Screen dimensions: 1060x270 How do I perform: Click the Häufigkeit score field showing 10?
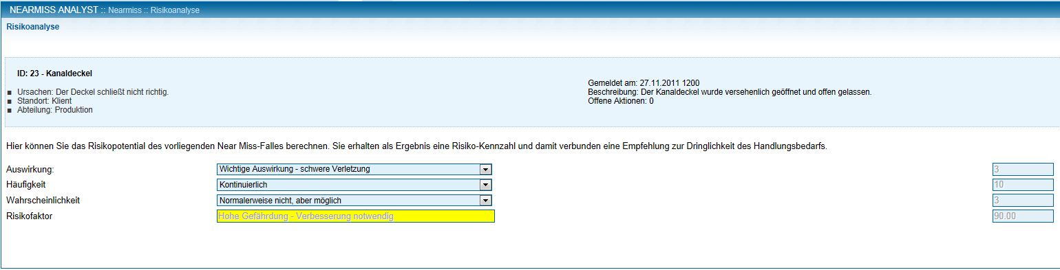tap(1023, 185)
